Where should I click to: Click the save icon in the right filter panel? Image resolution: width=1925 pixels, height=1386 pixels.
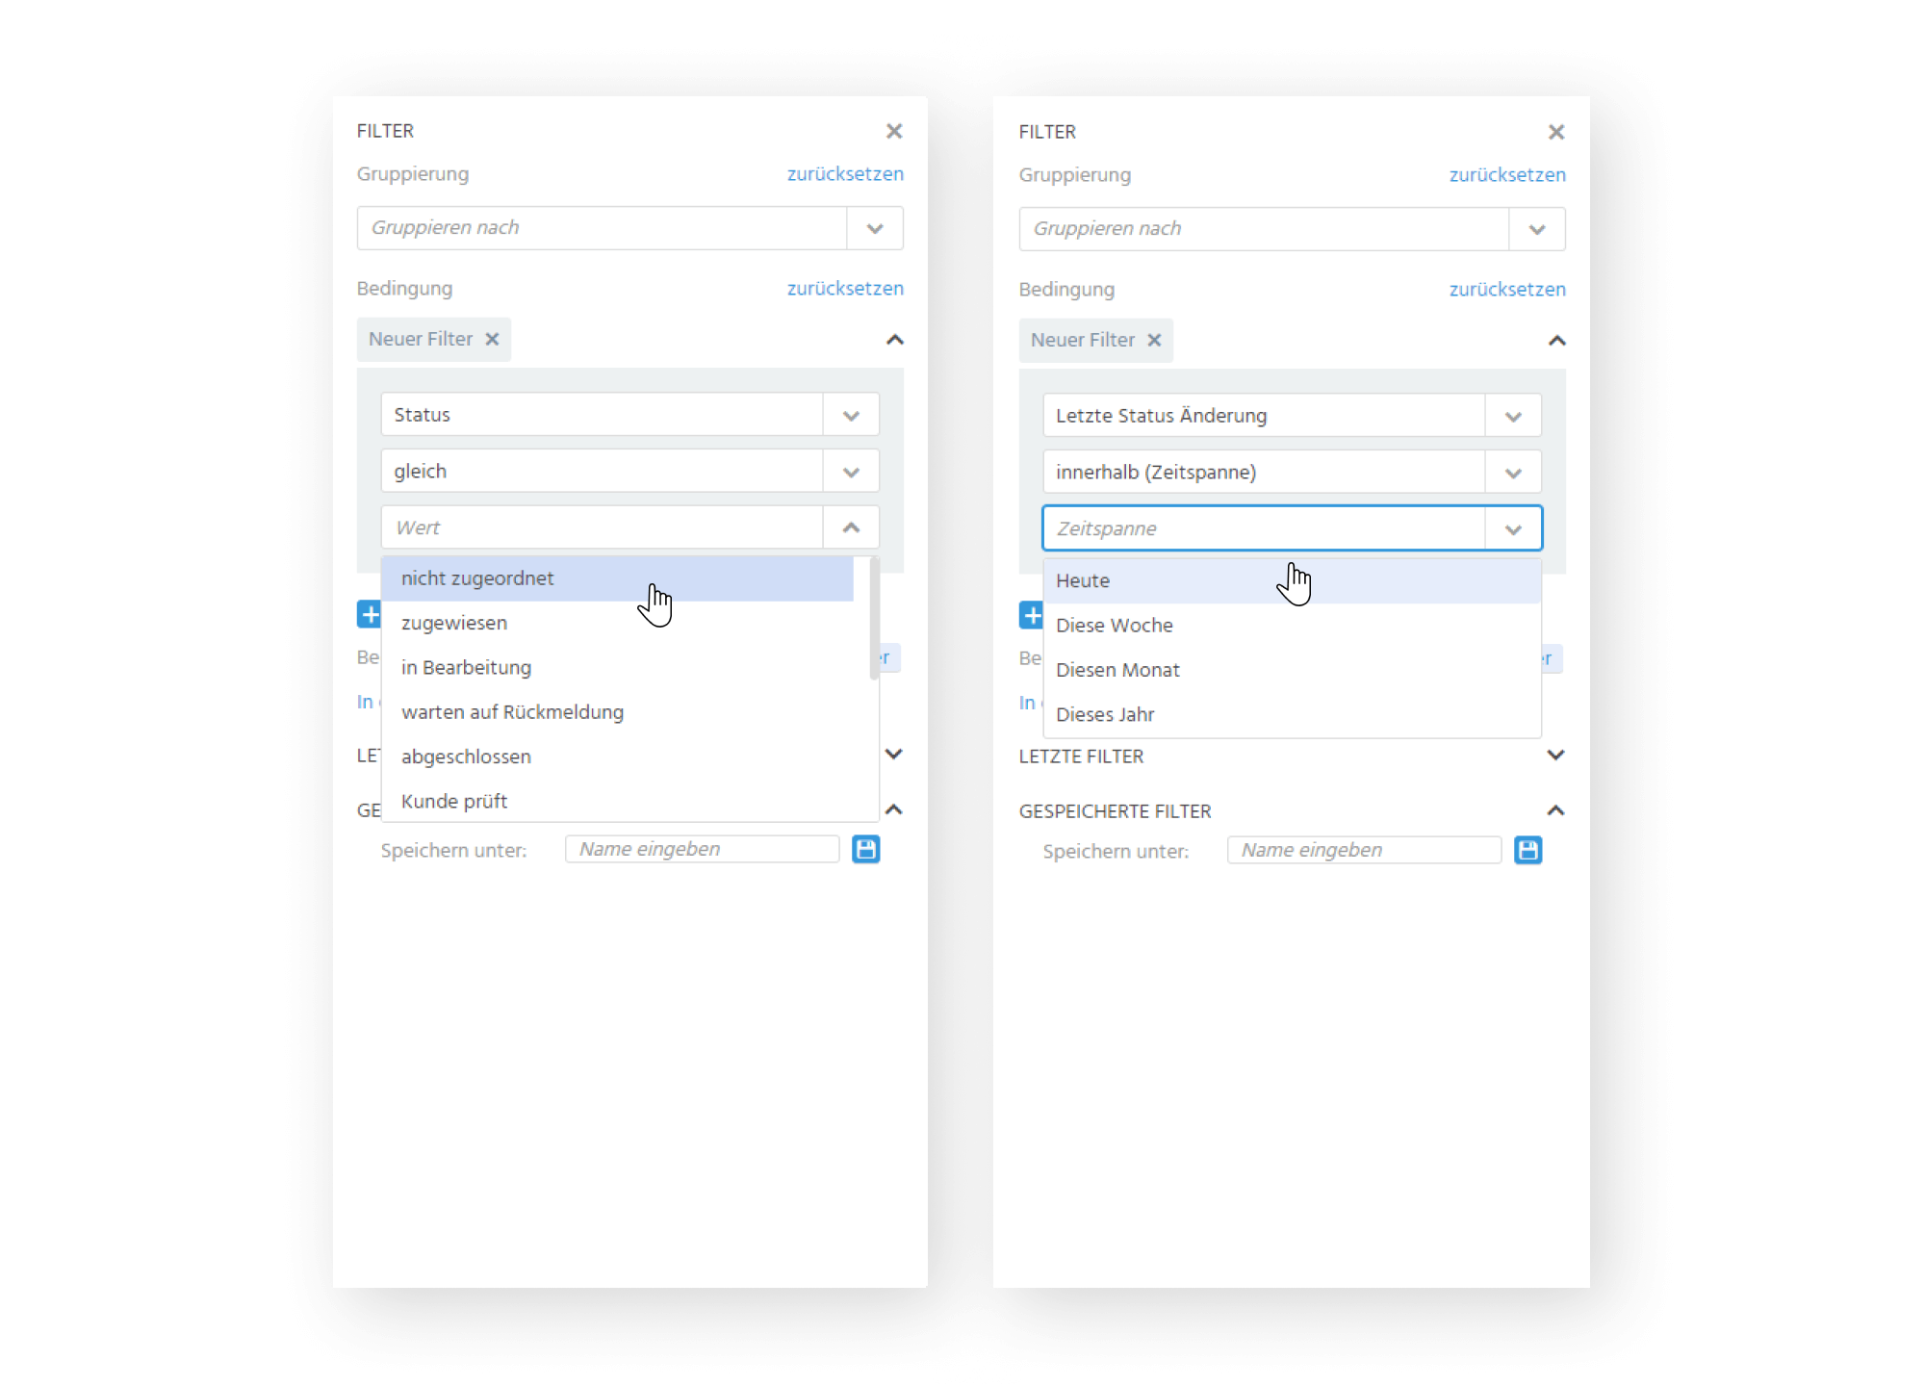pyautogui.click(x=1527, y=850)
